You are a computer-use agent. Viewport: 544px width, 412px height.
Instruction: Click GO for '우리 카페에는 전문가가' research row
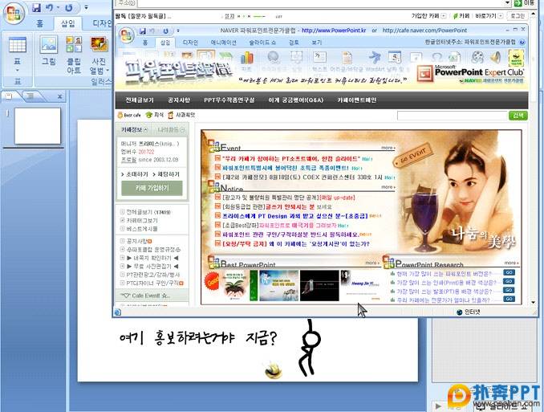(509, 299)
